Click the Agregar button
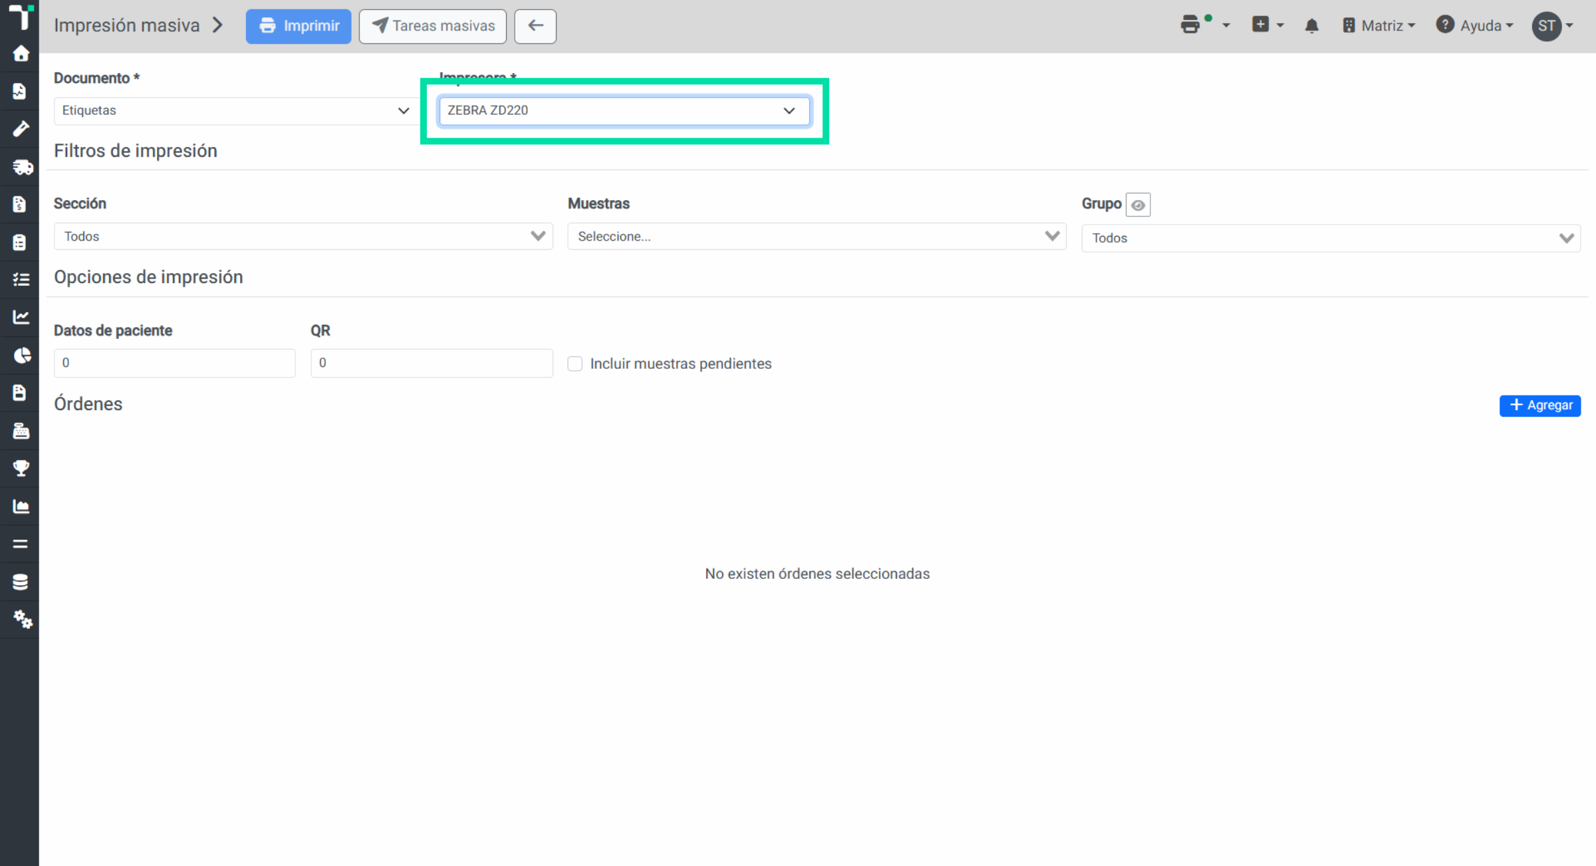This screenshot has width=1596, height=866. [1539, 405]
